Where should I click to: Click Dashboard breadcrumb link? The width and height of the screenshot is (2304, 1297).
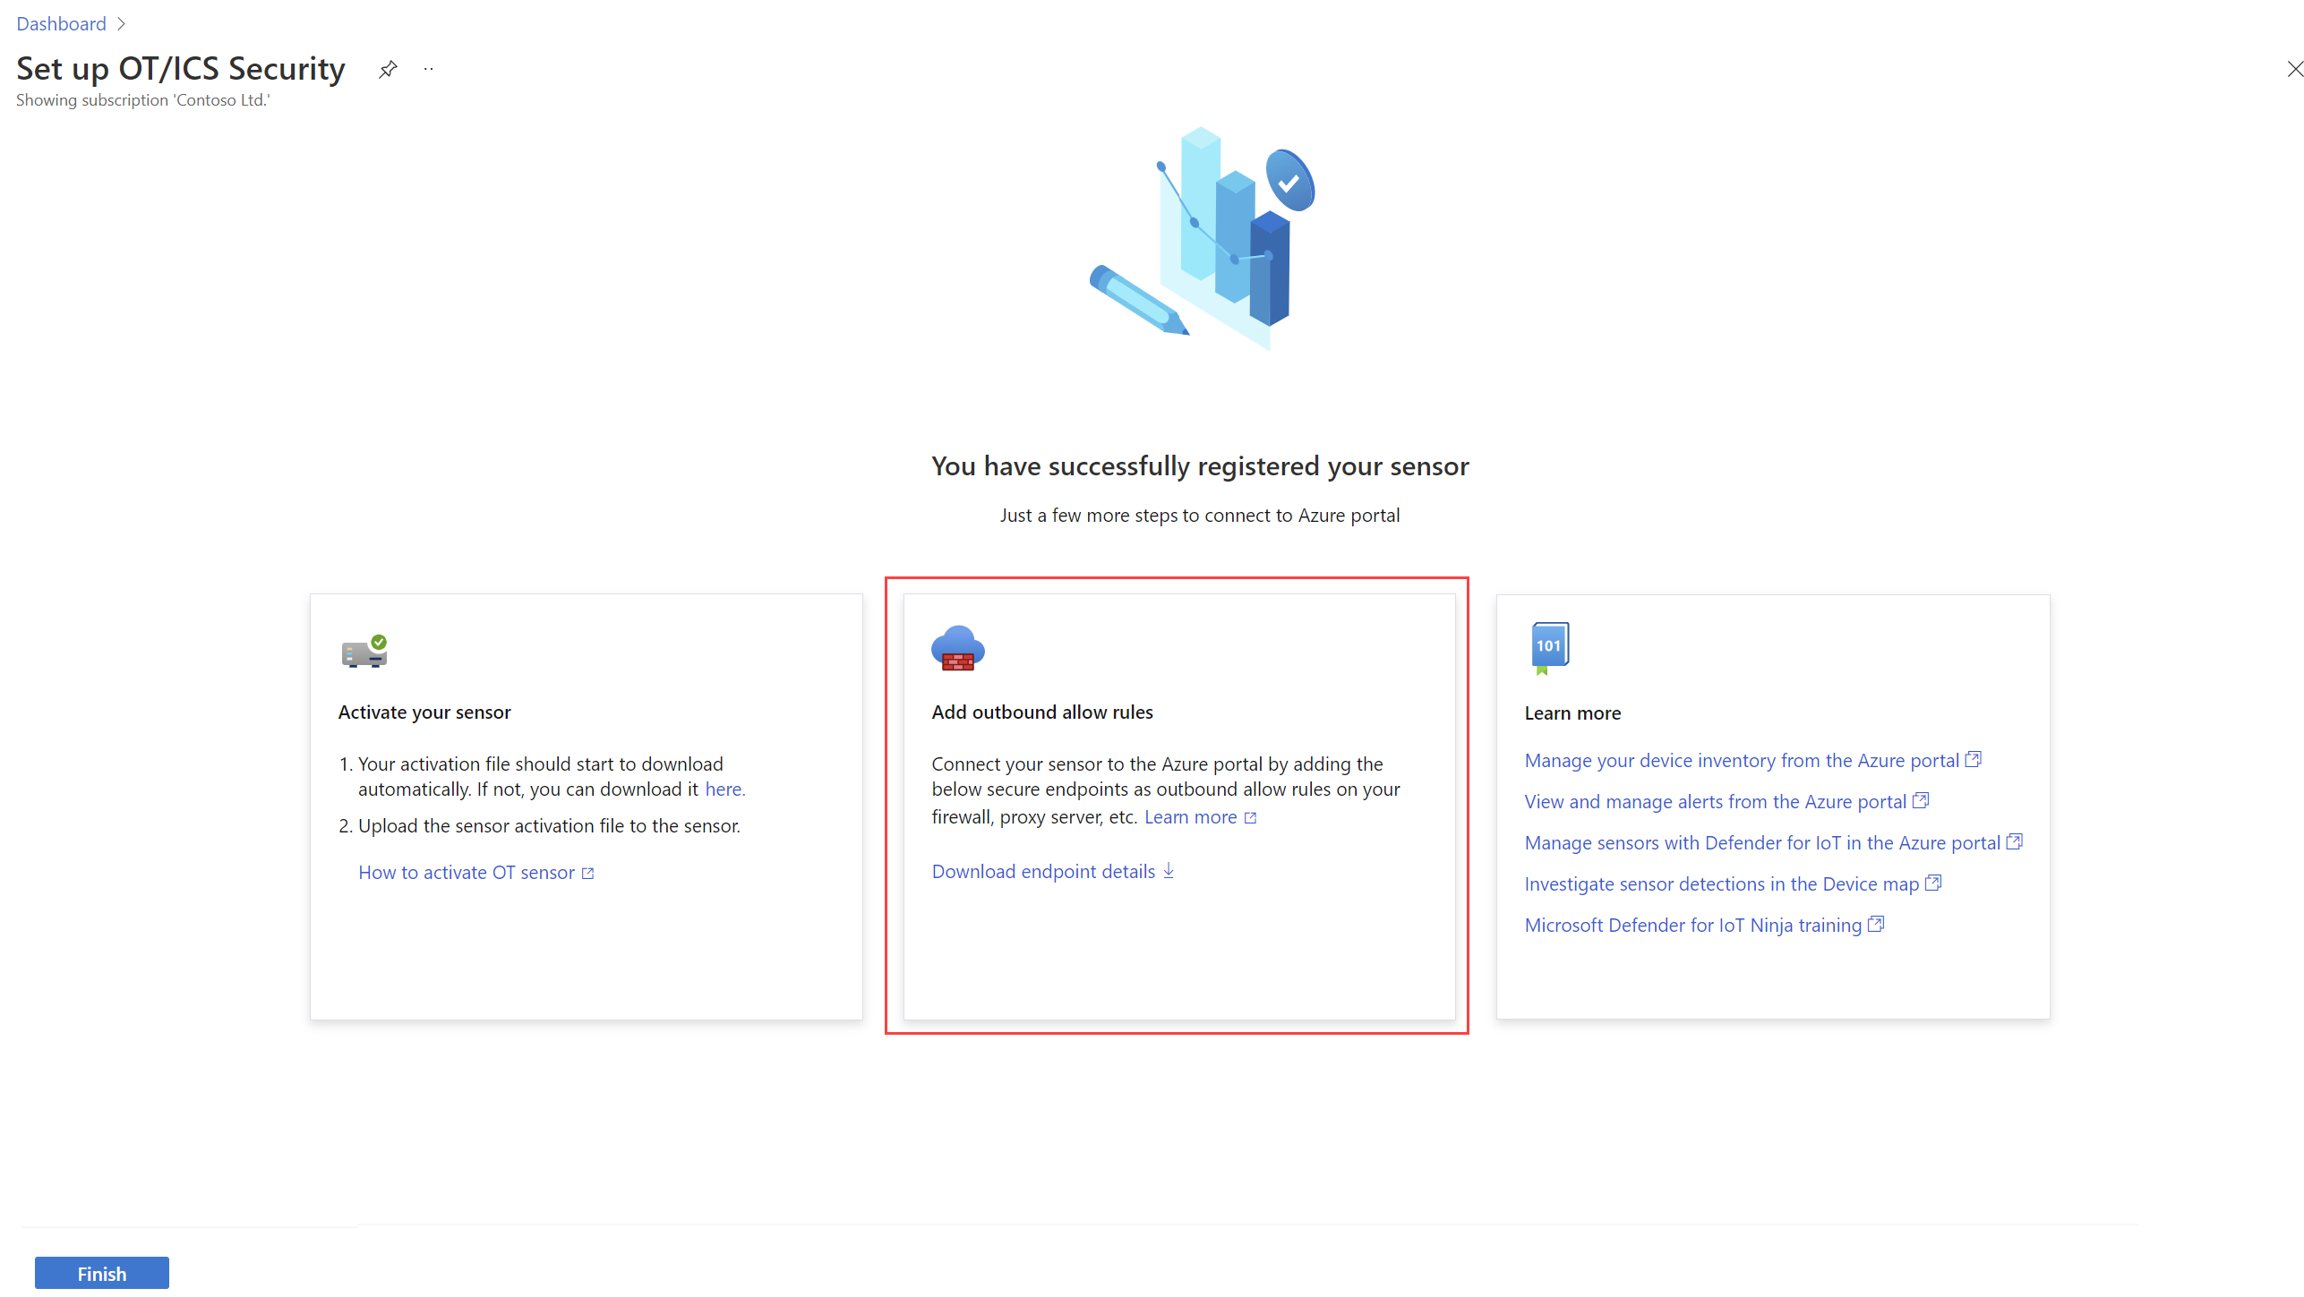[58, 22]
